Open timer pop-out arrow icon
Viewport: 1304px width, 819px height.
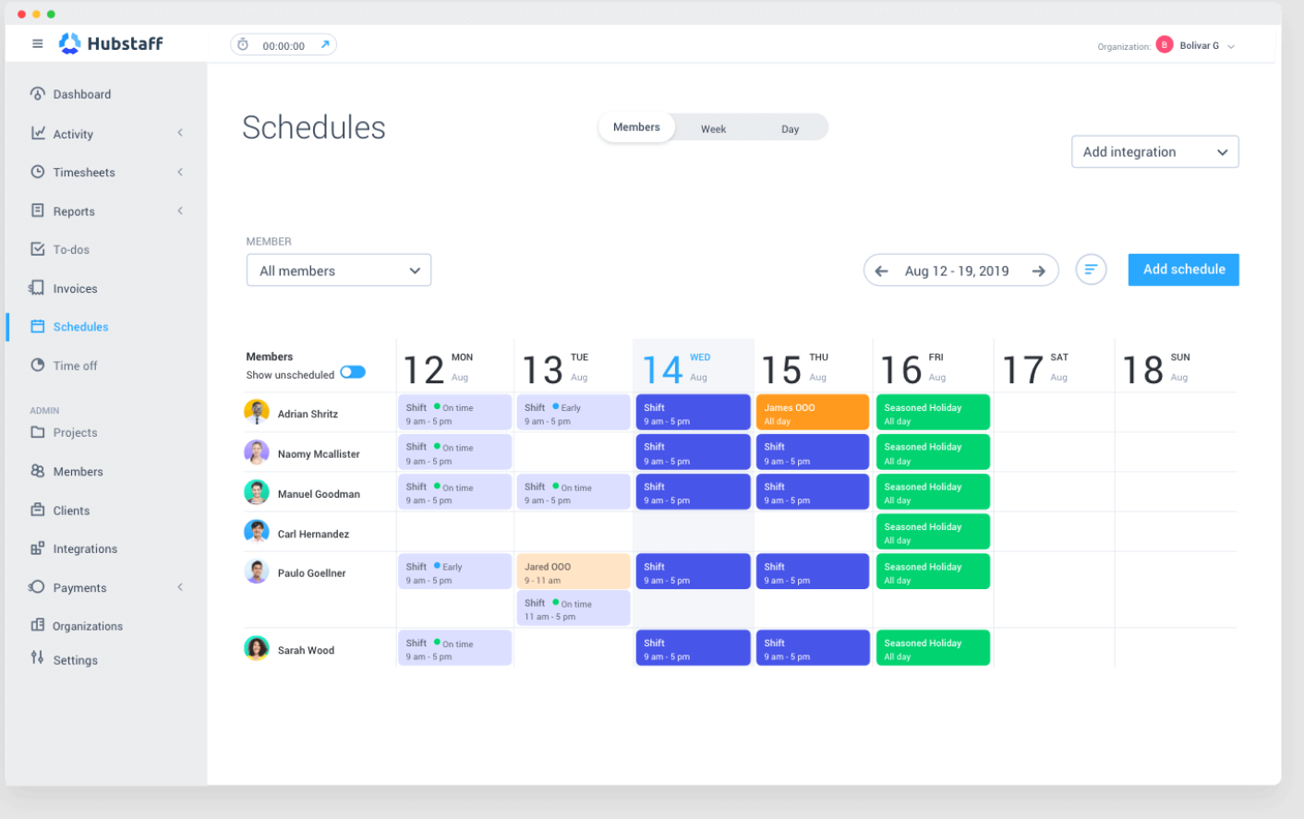[325, 44]
